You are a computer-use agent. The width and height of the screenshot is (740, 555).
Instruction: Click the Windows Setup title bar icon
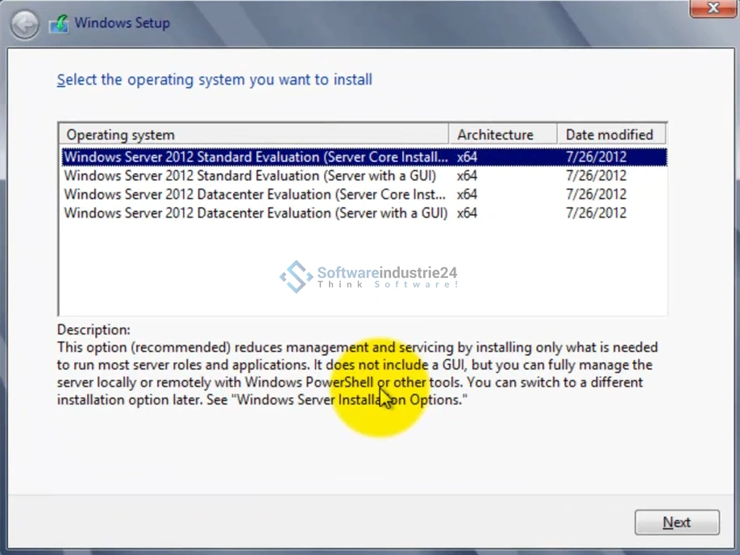[x=59, y=24]
